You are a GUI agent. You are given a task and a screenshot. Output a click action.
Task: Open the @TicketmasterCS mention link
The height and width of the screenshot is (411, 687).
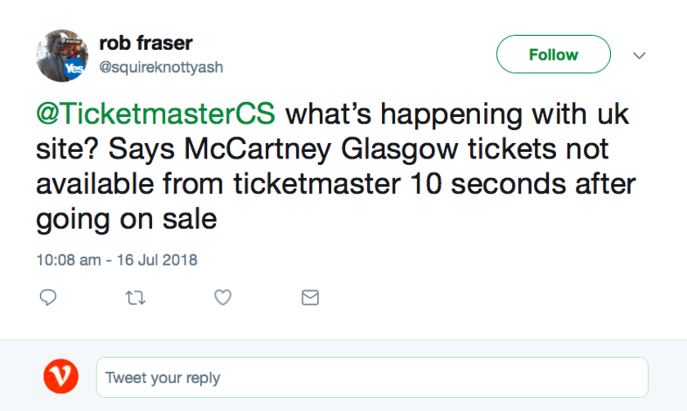[x=155, y=114]
